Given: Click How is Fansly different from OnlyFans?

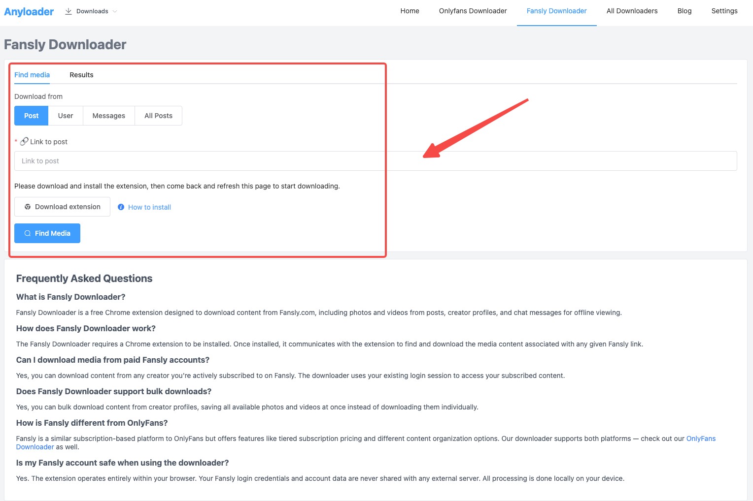Looking at the screenshot, I should point(92,423).
